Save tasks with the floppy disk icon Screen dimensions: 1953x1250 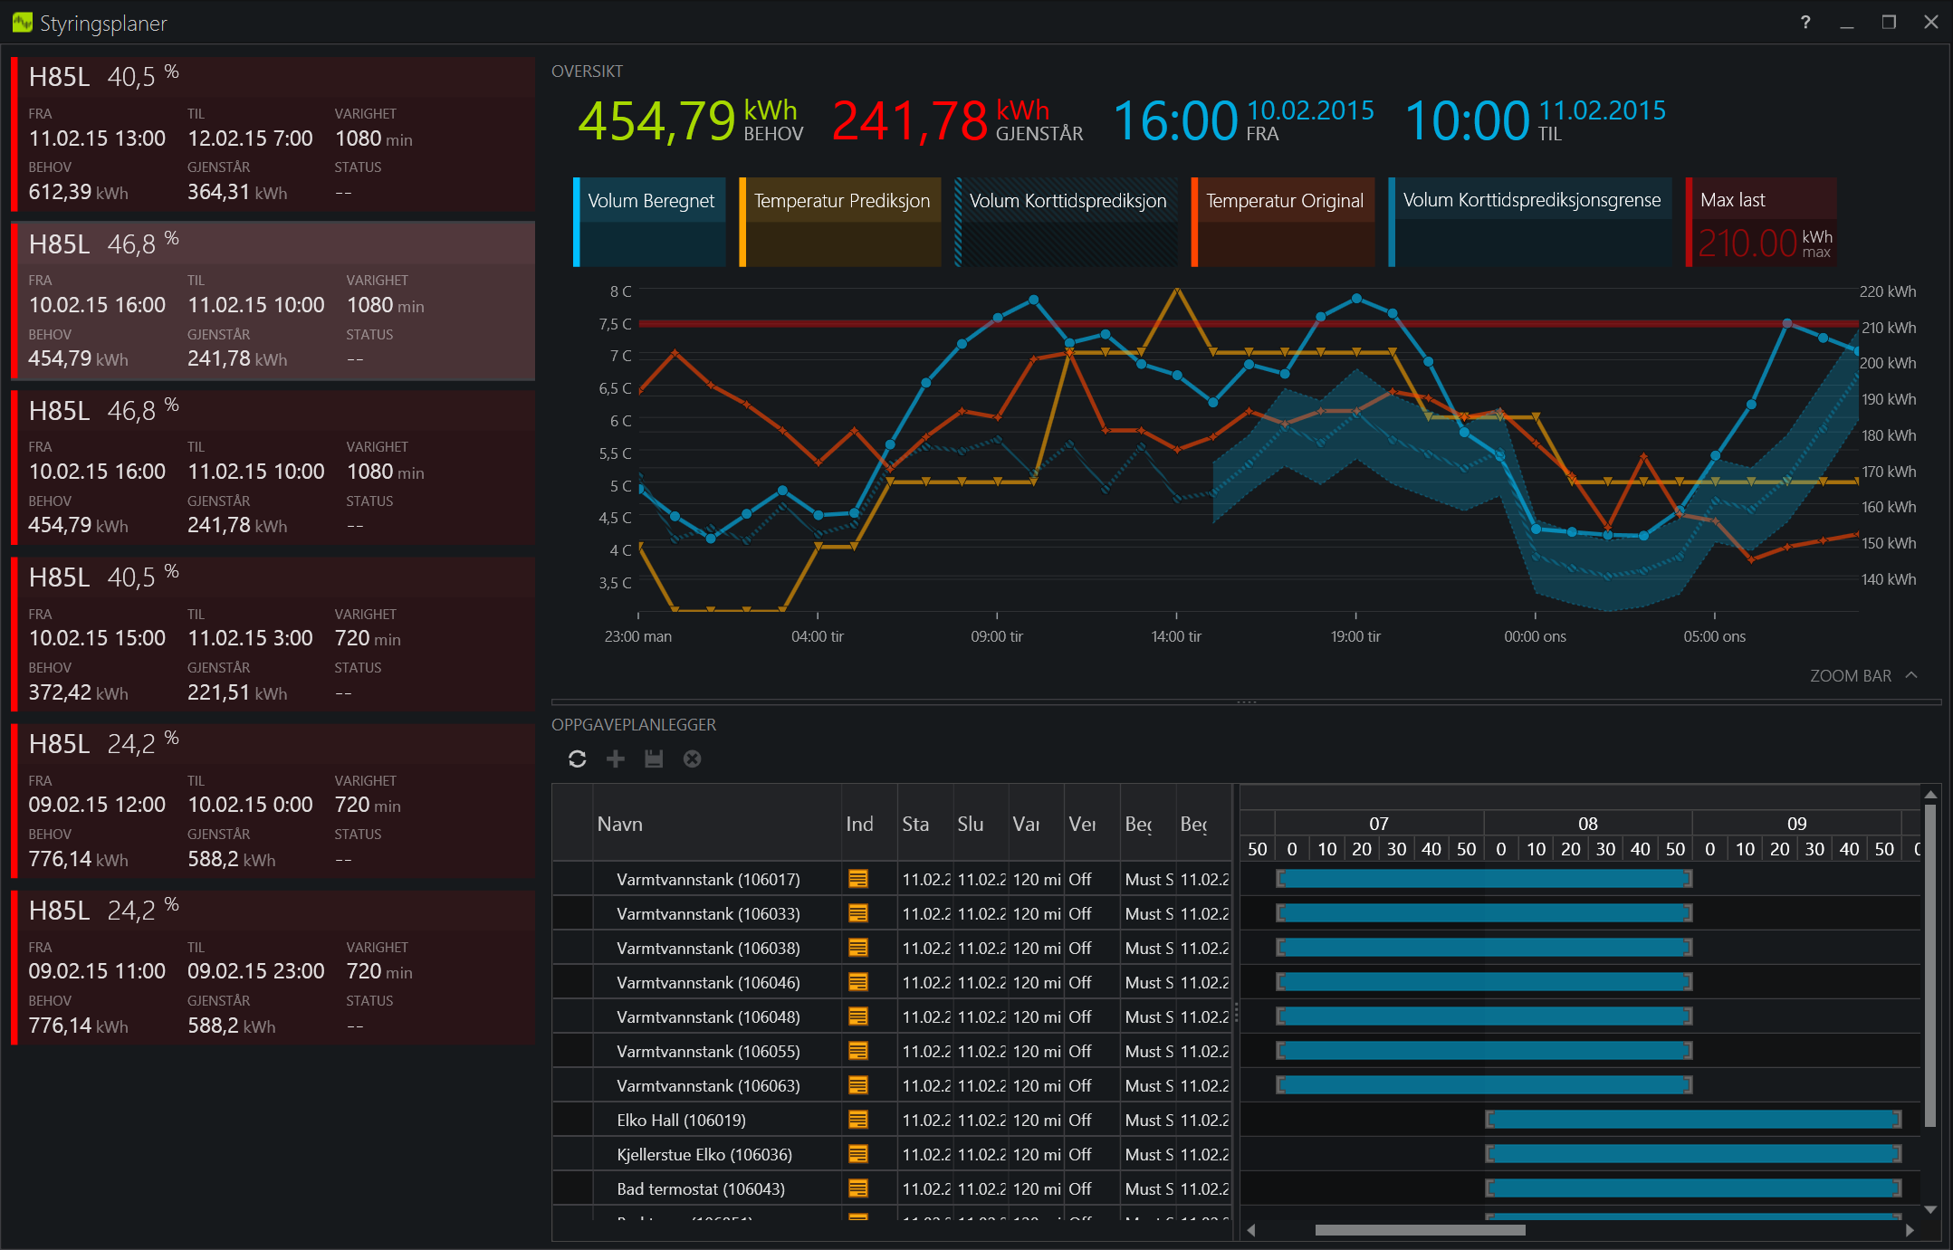pyautogui.click(x=654, y=759)
